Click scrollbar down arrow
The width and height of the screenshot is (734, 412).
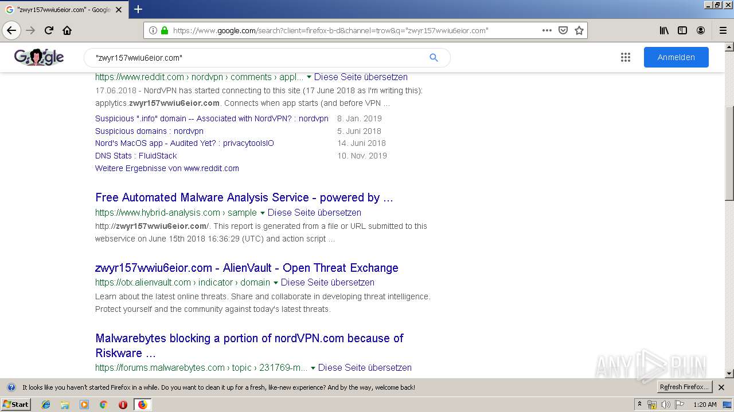tap(729, 374)
